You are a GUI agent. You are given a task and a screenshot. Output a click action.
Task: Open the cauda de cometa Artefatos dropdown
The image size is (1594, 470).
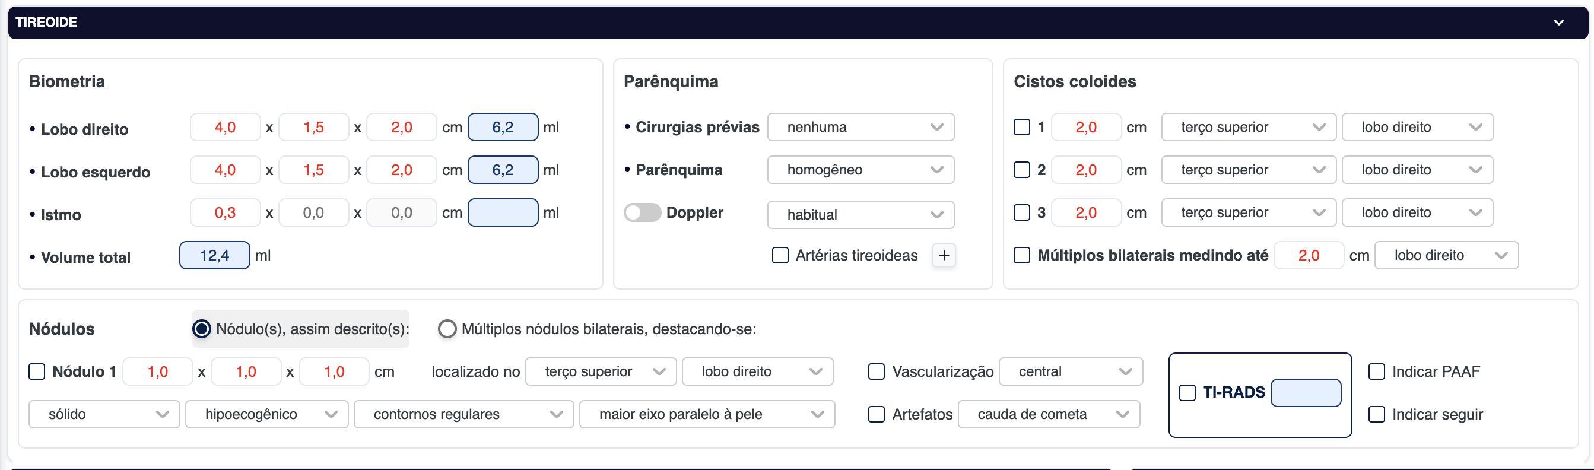click(1048, 414)
